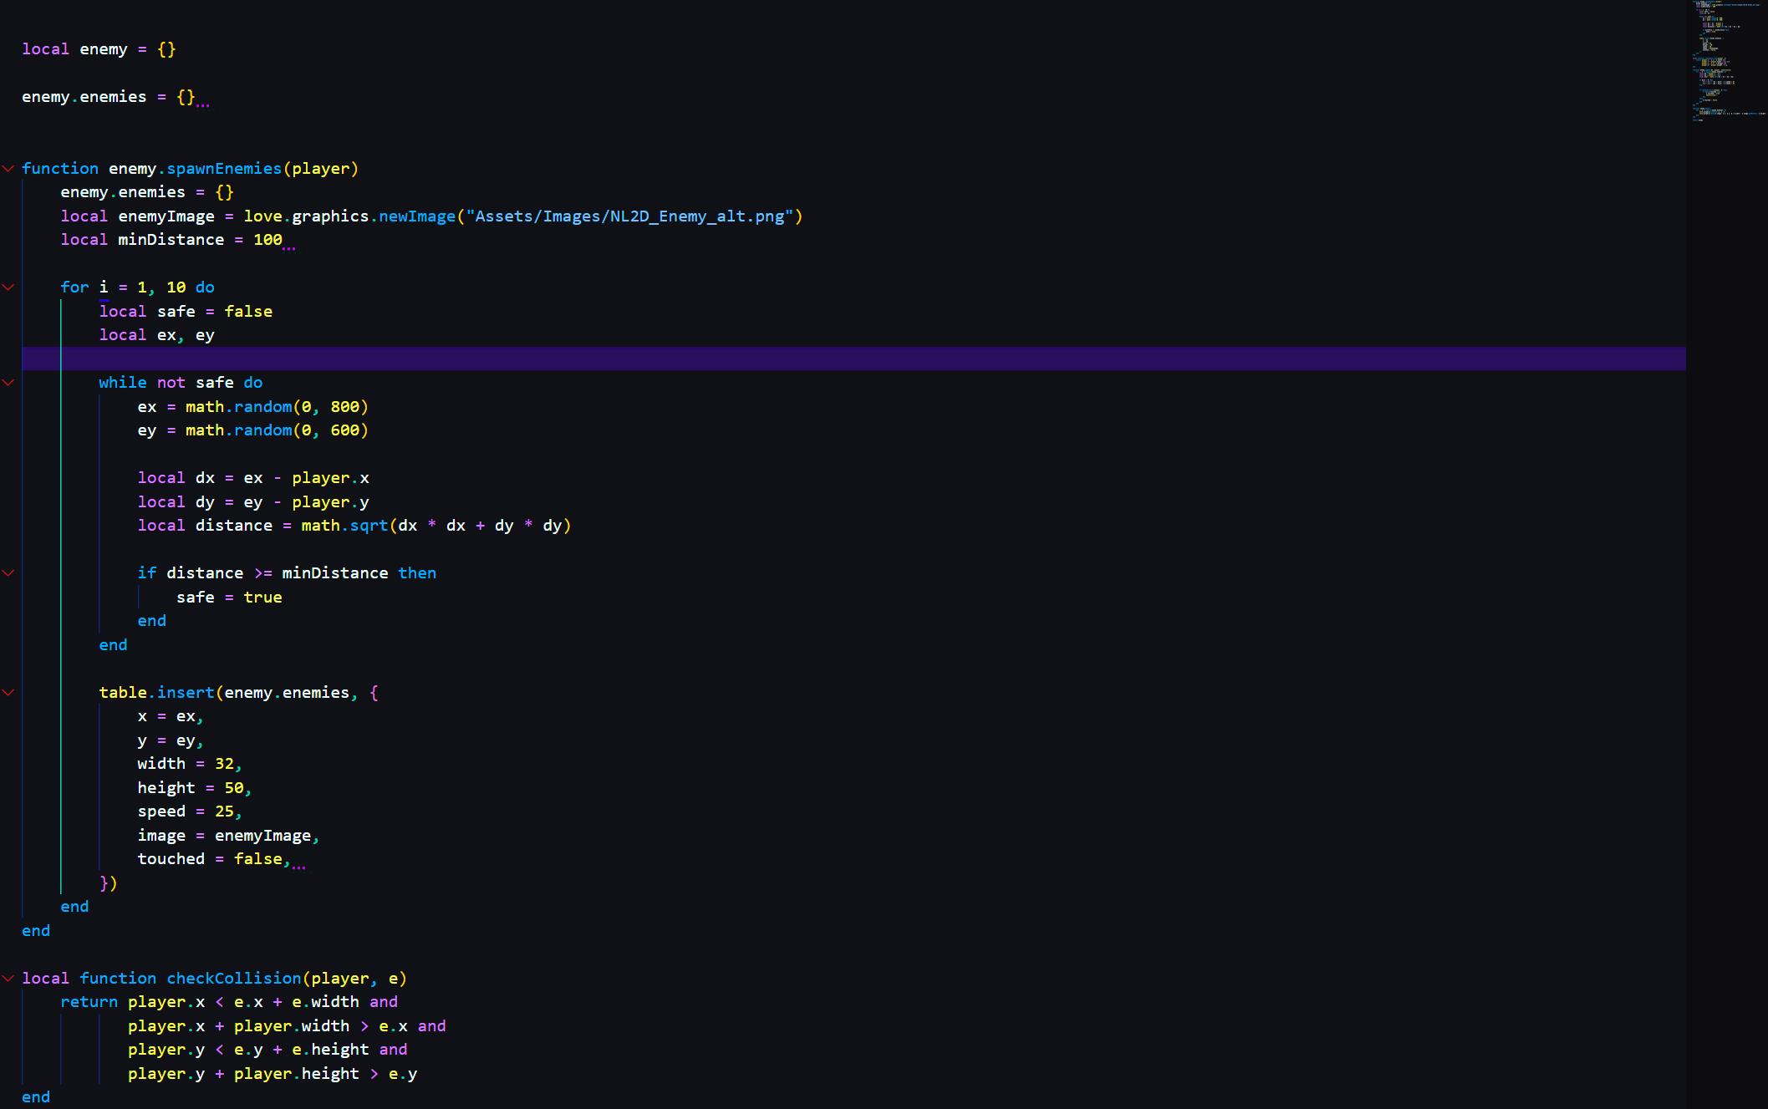Collapse the 'while not safe do' fold arrow
The width and height of the screenshot is (1768, 1109).
point(8,383)
